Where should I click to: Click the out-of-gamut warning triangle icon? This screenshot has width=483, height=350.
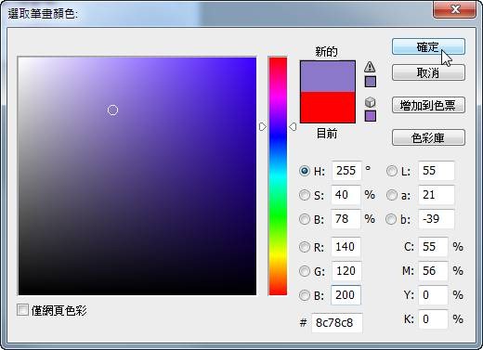coord(370,67)
